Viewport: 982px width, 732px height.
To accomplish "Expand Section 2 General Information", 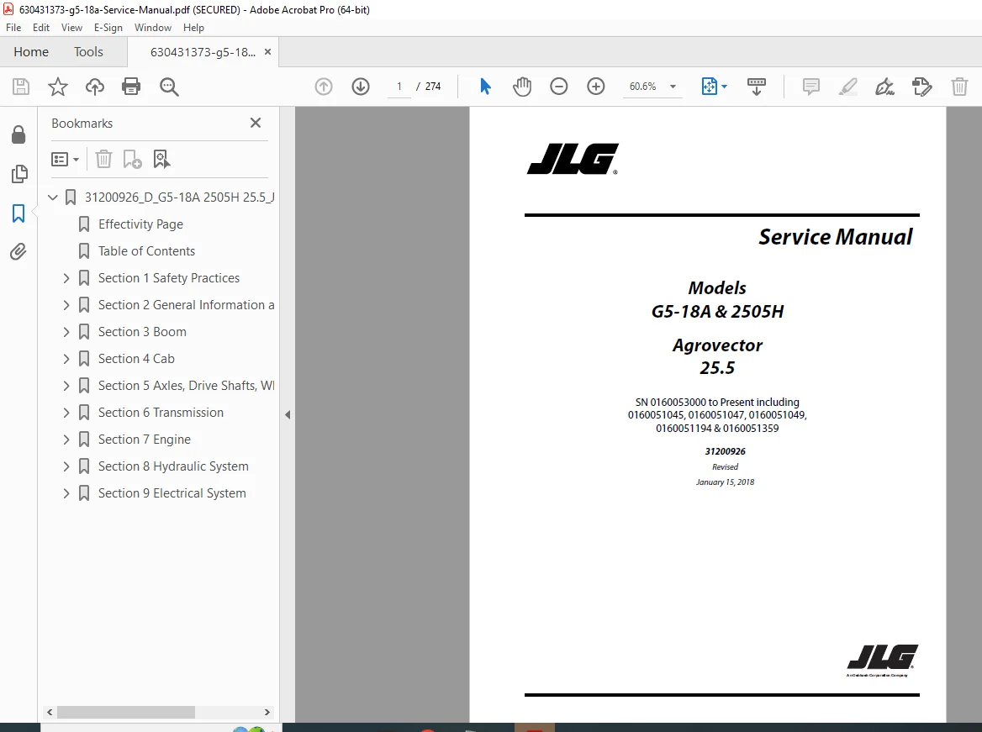I will 66,305.
